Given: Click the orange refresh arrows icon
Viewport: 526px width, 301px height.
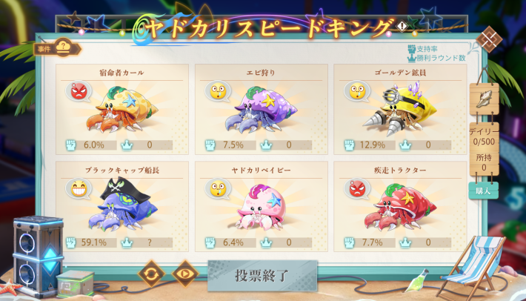Looking at the screenshot, I should coord(151,274).
